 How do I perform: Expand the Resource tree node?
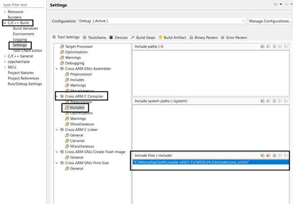tap(5, 12)
